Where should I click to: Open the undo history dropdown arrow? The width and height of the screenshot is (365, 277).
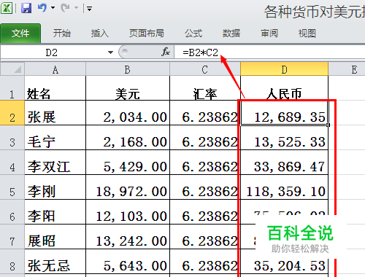pyautogui.click(x=53, y=8)
